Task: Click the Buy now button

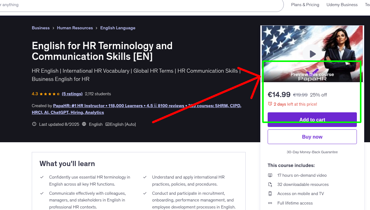Action: click(312, 136)
